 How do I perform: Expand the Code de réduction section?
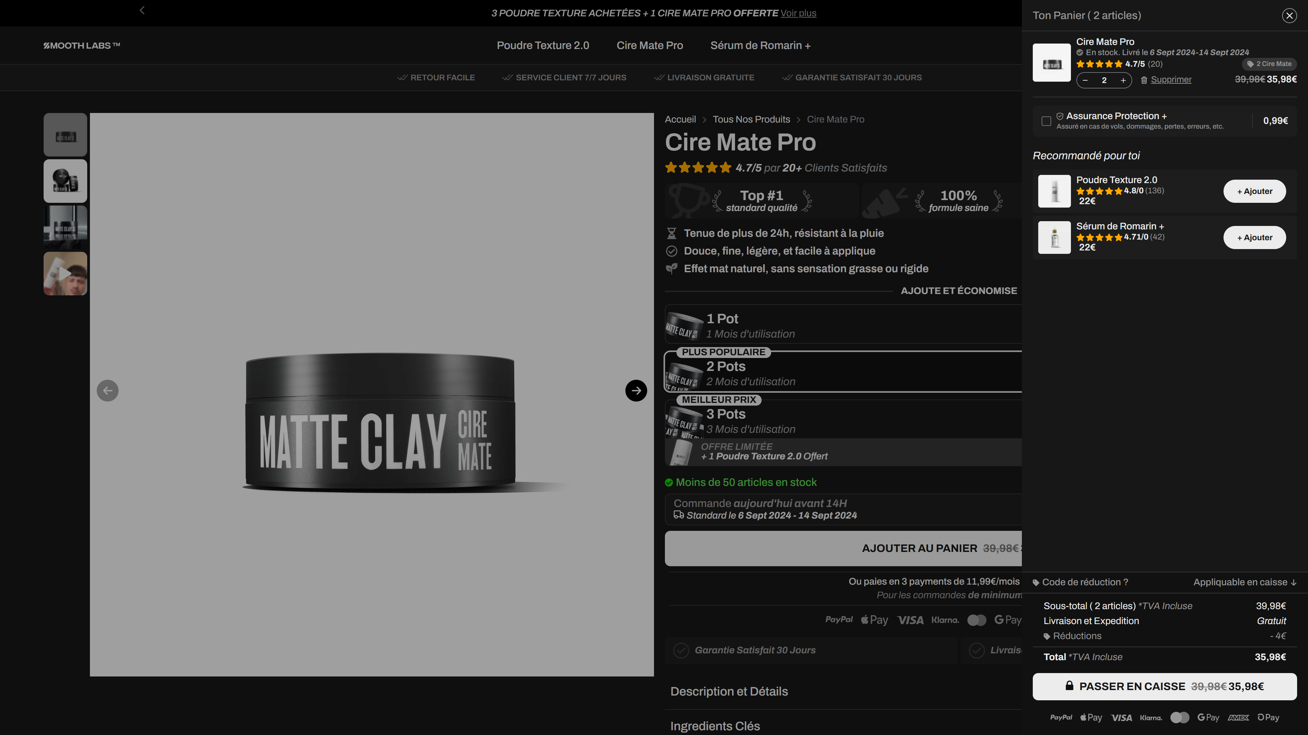(x=1080, y=582)
